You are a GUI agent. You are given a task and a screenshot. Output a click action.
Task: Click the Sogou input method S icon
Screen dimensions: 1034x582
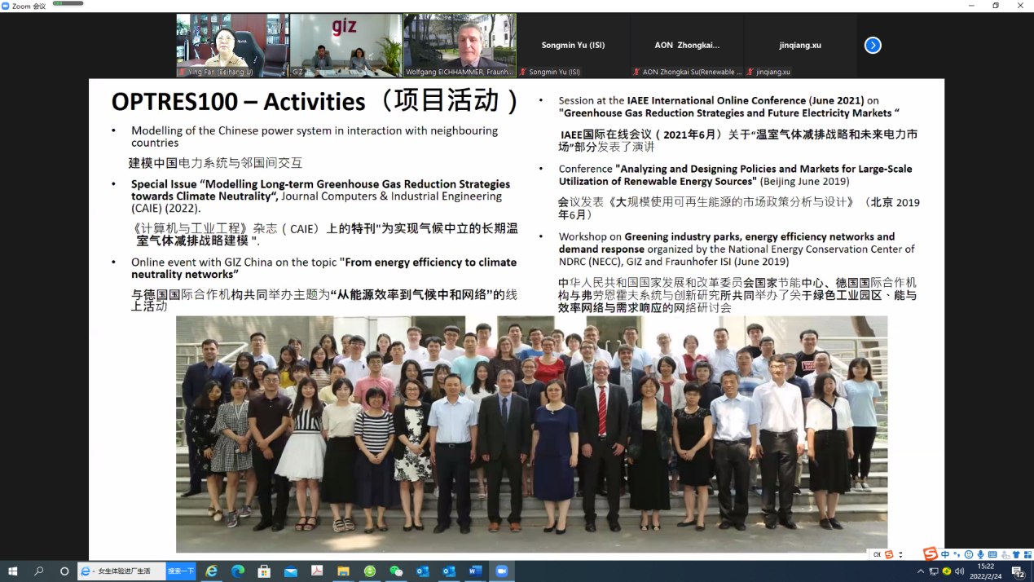pyautogui.click(x=931, y=555)
